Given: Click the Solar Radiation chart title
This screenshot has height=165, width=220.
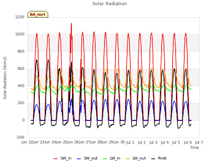Looking at the screenshot, I should [110, 4].
